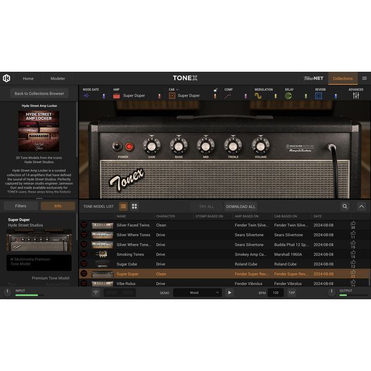Click the Cab lock icon
The height and width of the screenshot is (371, 371).
[x=215, y=90]
